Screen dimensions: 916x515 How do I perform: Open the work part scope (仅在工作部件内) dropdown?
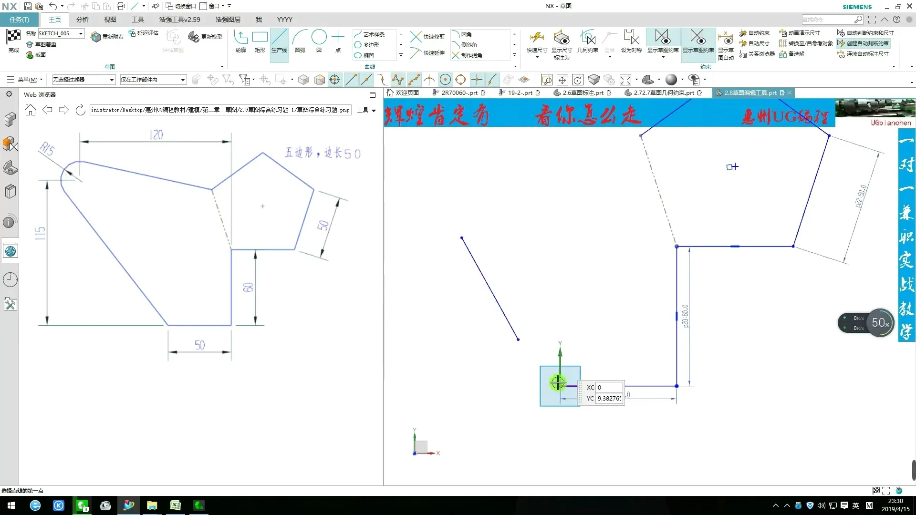coord(183,80)
